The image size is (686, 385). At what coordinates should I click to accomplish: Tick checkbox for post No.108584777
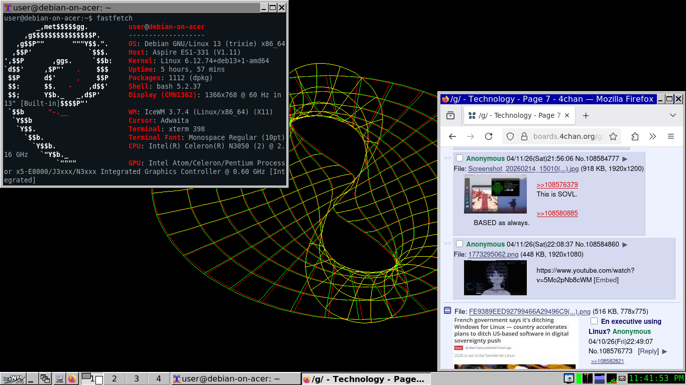point(460,158)
